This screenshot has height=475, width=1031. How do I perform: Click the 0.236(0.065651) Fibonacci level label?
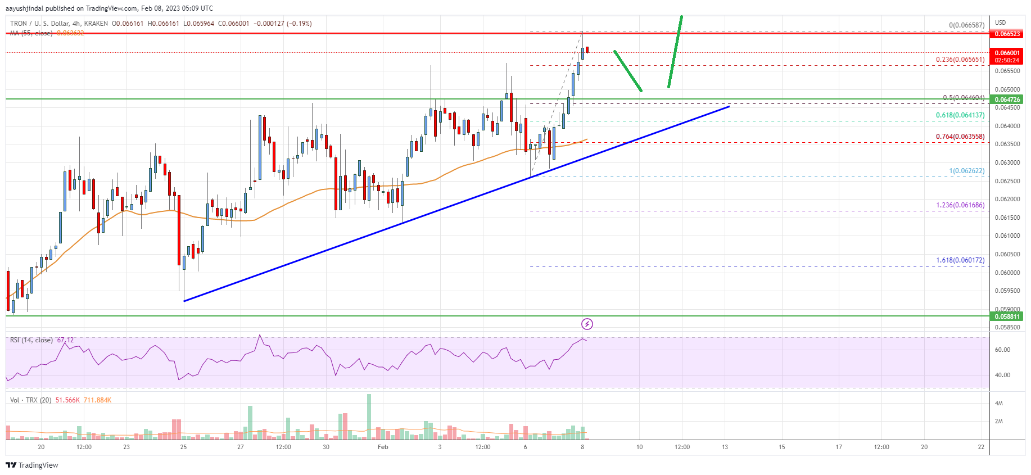pos(960,60)
